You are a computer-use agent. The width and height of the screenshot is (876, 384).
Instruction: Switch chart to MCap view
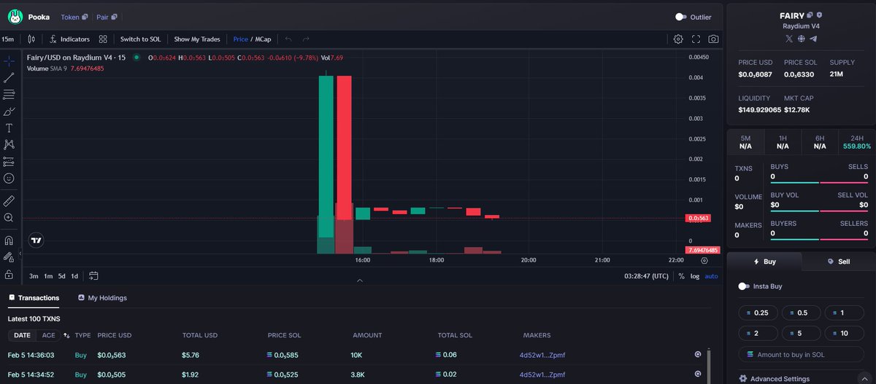click(263, 39)
